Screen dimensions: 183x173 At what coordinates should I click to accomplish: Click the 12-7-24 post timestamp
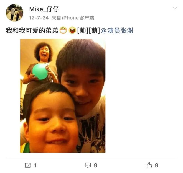(x=39, y=18)
